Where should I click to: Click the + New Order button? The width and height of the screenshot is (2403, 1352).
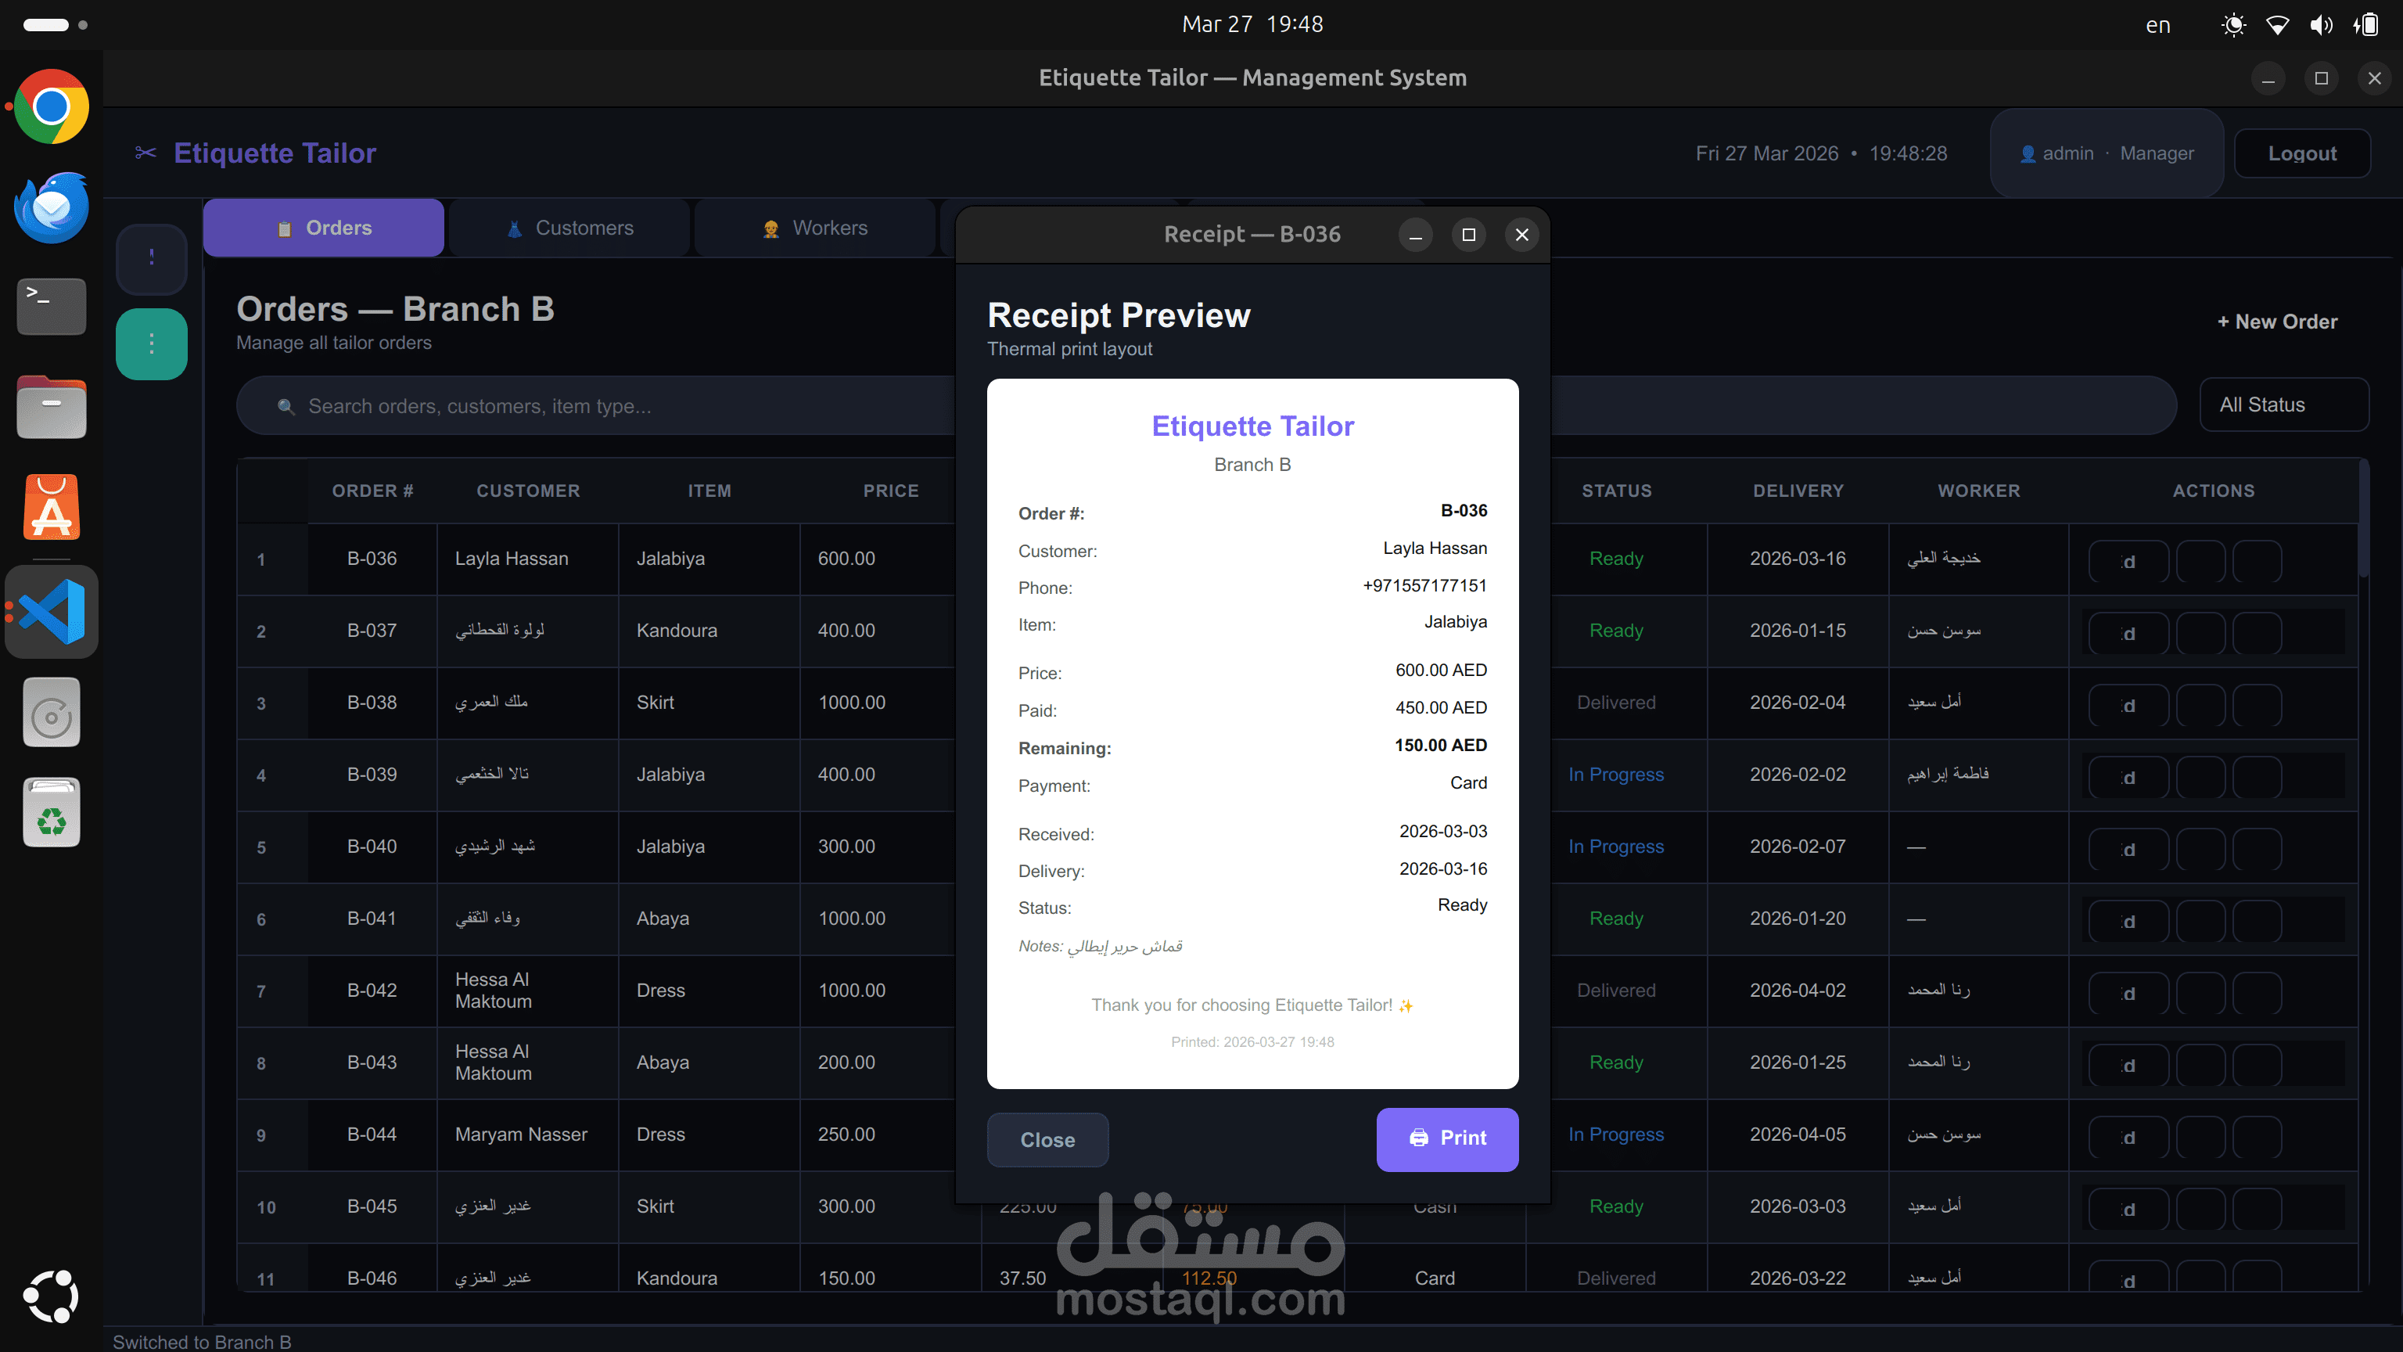2277,322
